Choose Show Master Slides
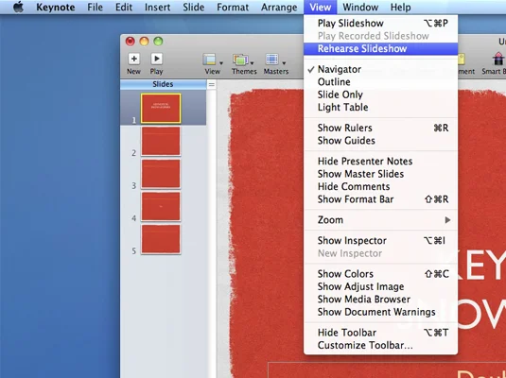506x378 pixels. pos(381,174)
